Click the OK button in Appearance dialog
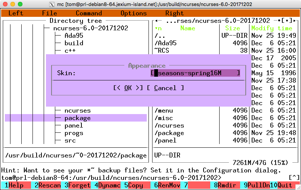 pyautogui.click(x=128, y=88)
